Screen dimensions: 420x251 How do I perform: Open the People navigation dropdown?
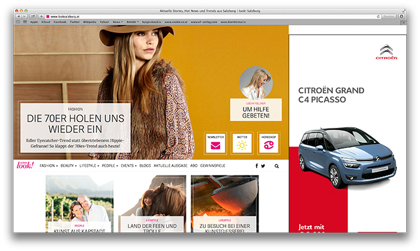point(110,166)
